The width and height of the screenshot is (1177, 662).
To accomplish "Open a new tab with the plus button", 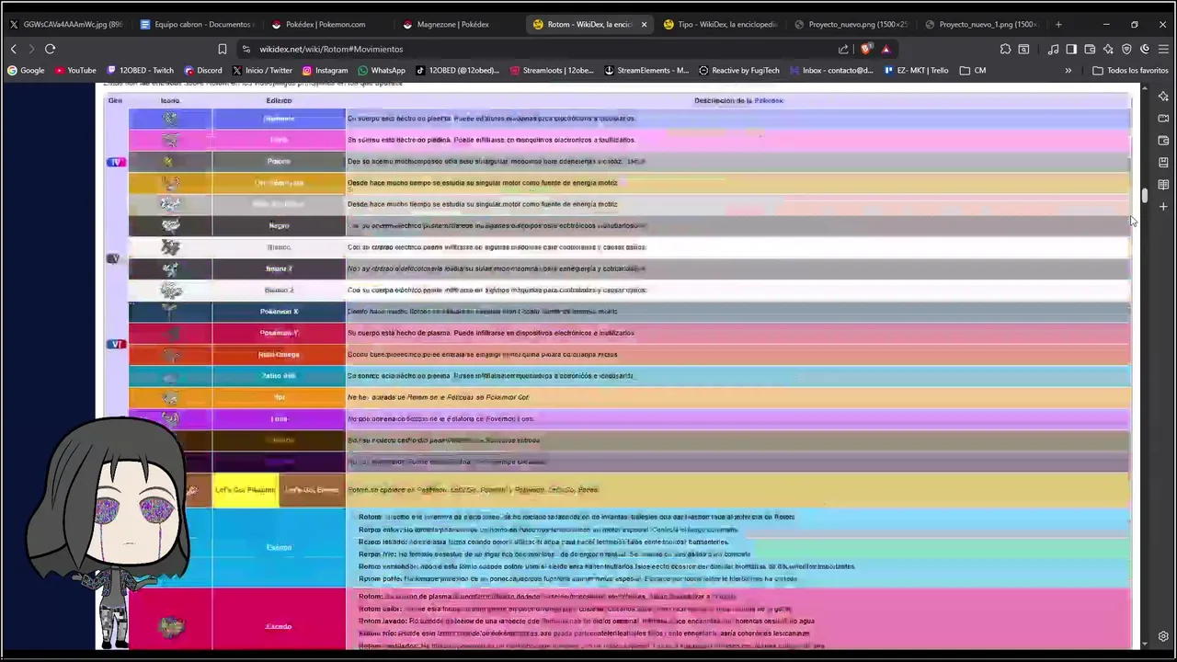I will [1058, 24].
